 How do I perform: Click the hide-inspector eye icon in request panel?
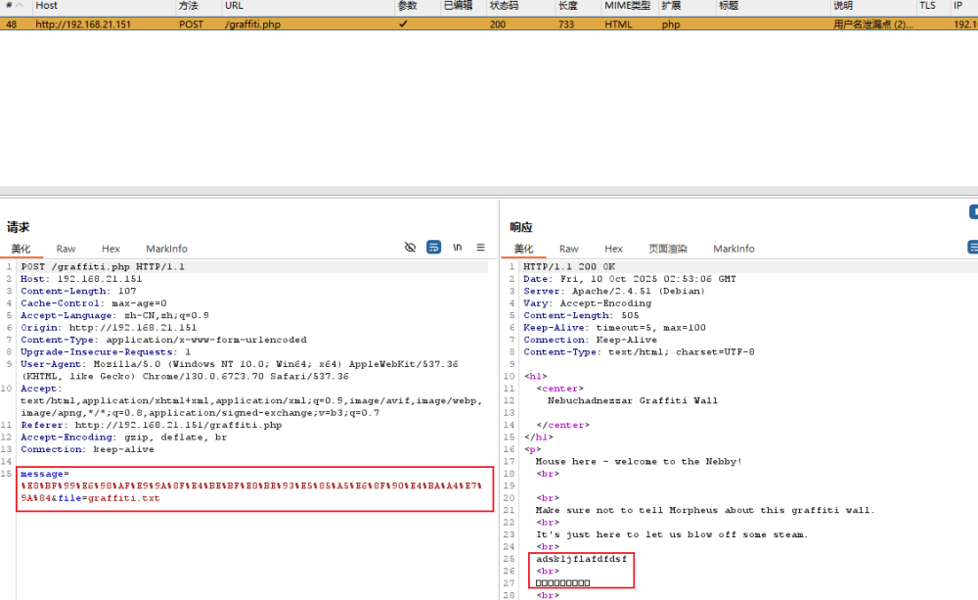point(411,248)
